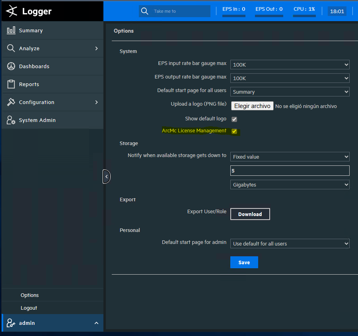This screenshot has height=336, width=358.
Task: Toggle the highlighted ArcMc checkbox off
Action: pos(234,131)
